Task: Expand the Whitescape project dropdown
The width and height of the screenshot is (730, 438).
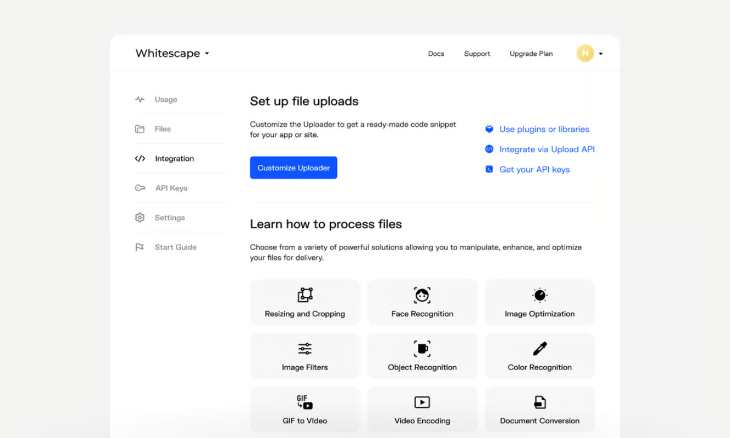Action: point(173,53)
